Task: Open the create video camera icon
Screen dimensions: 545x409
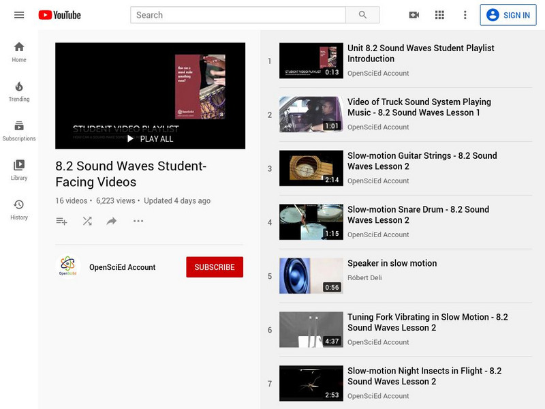Action: click(x=414, y=15)
